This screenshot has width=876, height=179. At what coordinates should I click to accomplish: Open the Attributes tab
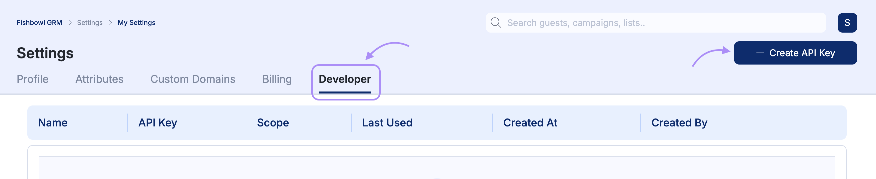point(99,79)
